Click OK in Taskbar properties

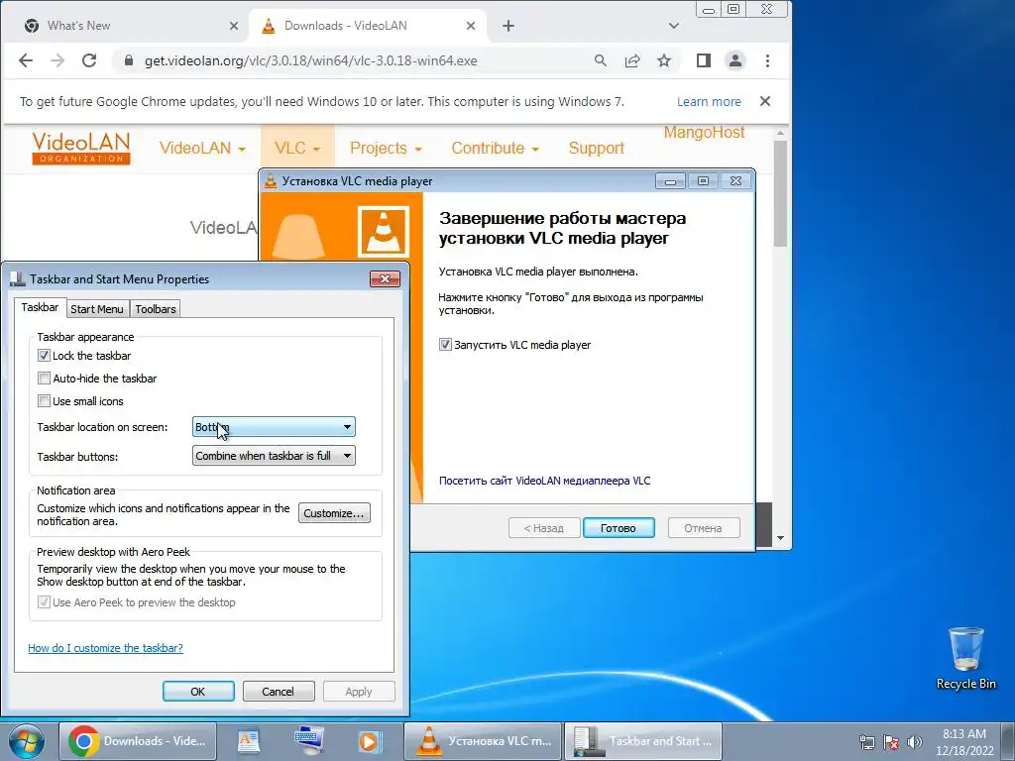point(198,691)
